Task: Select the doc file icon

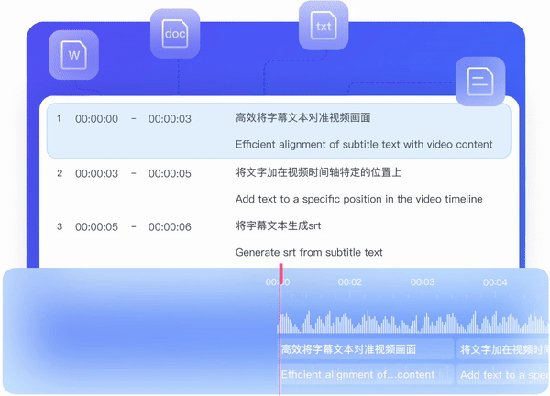Action: click(x=174, y=34)
